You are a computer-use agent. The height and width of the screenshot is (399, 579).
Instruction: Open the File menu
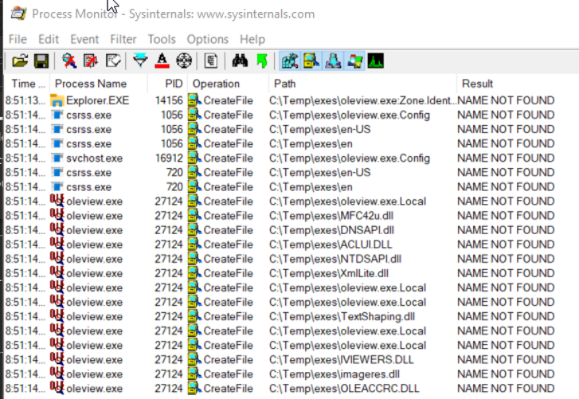[18, 39]
